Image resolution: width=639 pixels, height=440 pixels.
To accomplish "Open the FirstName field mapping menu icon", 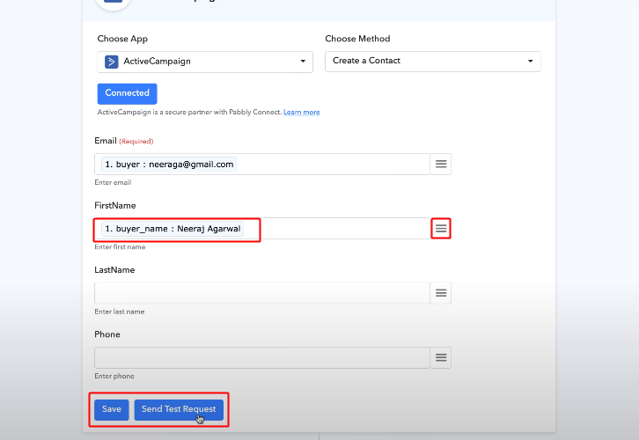I will point(441,229).
